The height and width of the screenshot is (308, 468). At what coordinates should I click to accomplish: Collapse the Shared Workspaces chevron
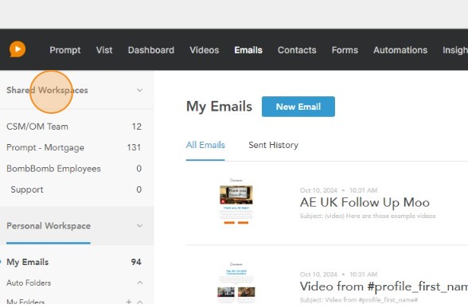pos(140,90)
